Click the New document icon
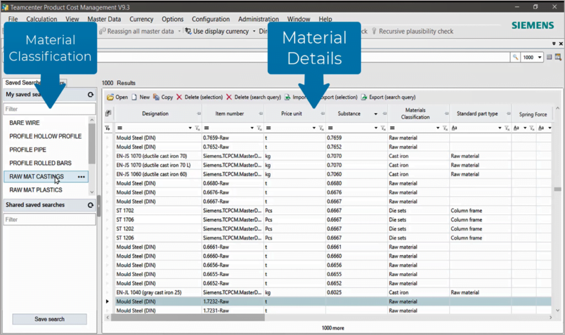This screenshot has height=335, width=565. 134,97
